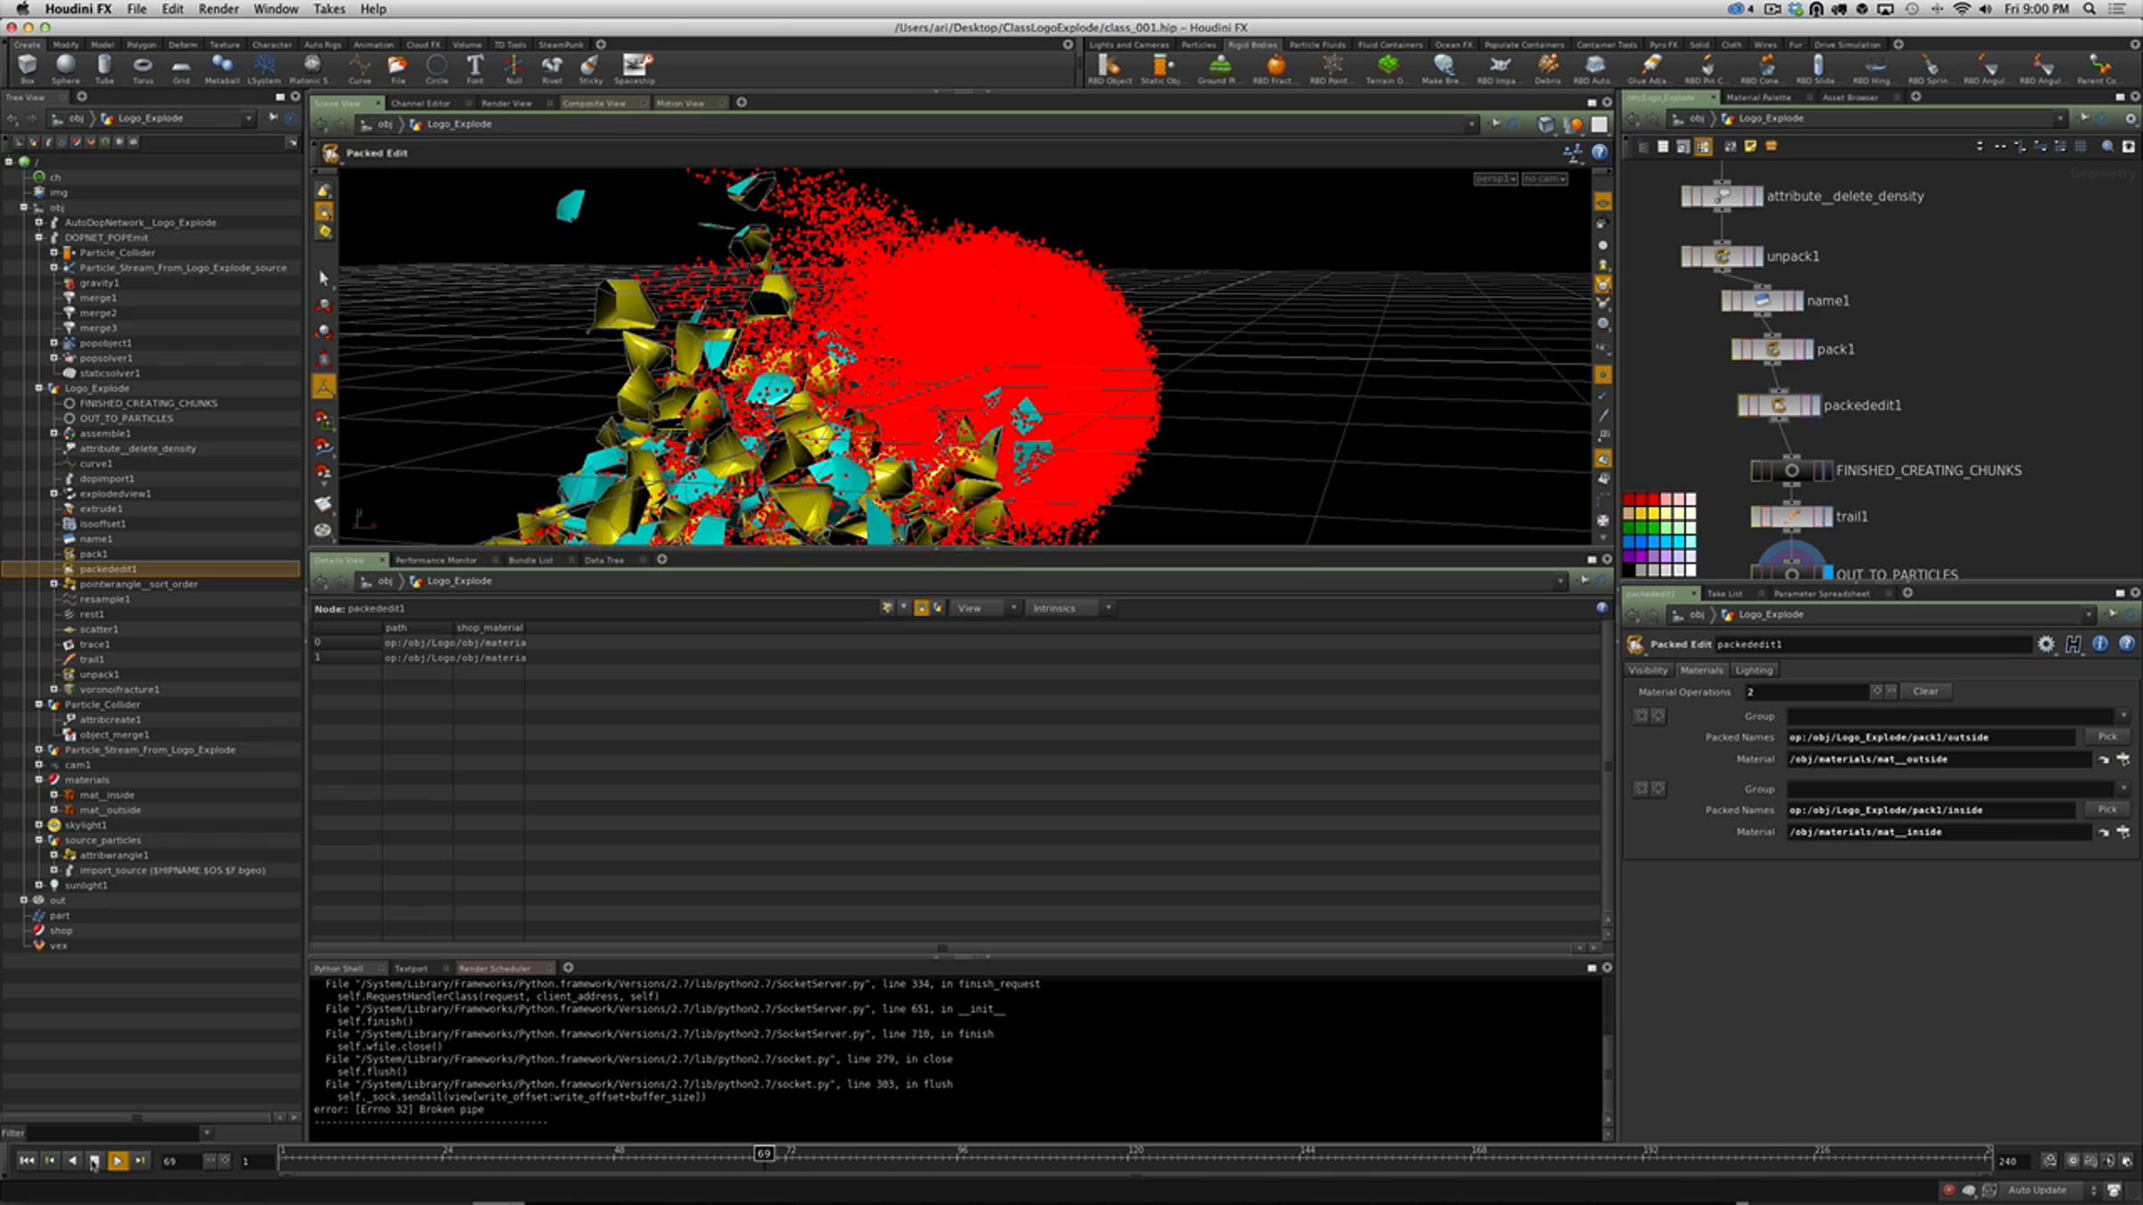Open the Windows menu in the menu bar
The image size is (2143, 1205).
tap(276, 9)
